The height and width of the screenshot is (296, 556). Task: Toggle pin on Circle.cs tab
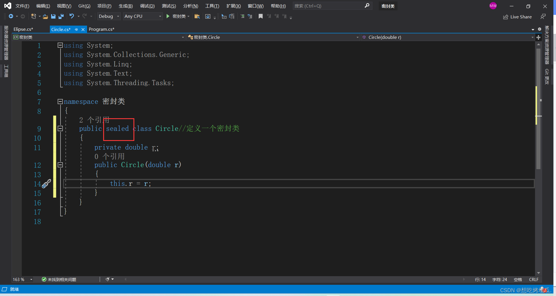click(76, 29)
